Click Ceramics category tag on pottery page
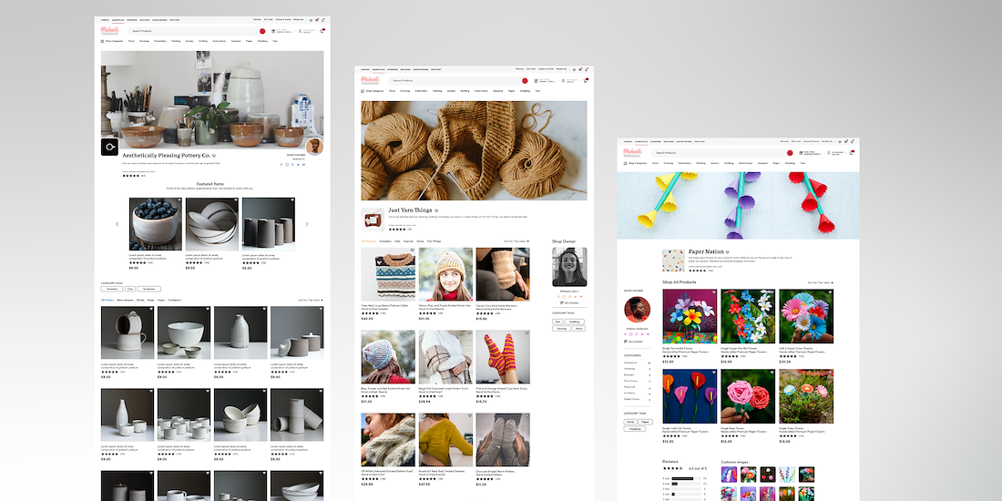Screen dimensions: 1002x501 coord(111,289)
